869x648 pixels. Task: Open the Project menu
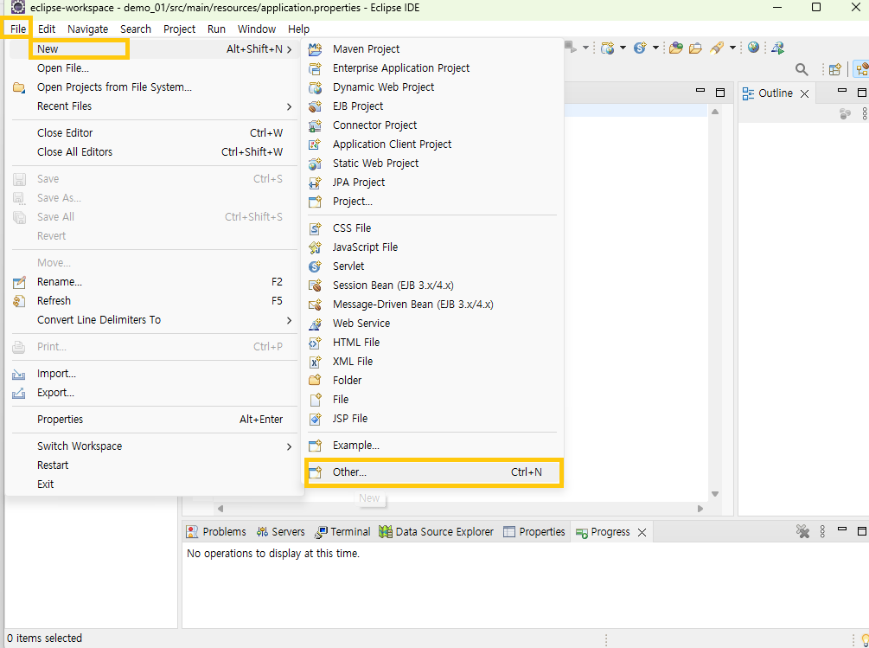[x=179, y=29]
